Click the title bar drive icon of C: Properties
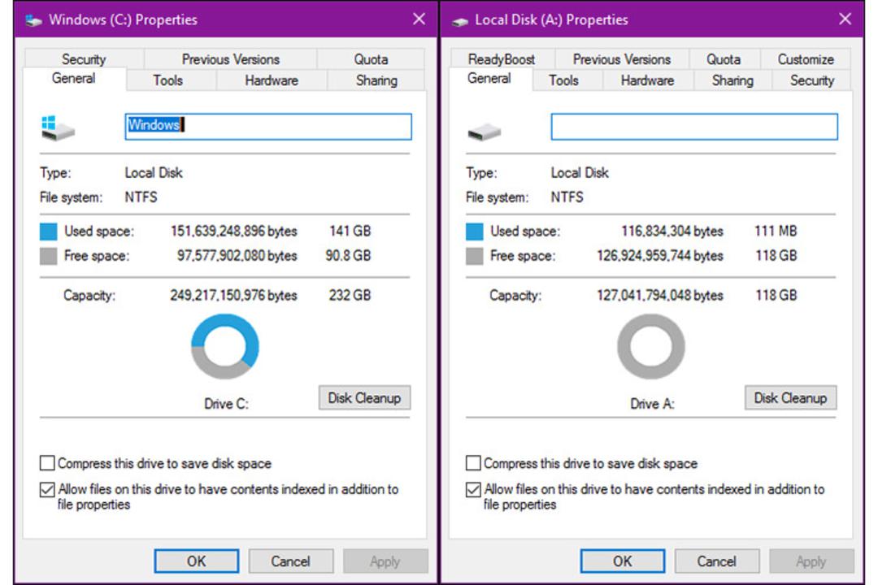878x585 pixels. coord(33,20)
